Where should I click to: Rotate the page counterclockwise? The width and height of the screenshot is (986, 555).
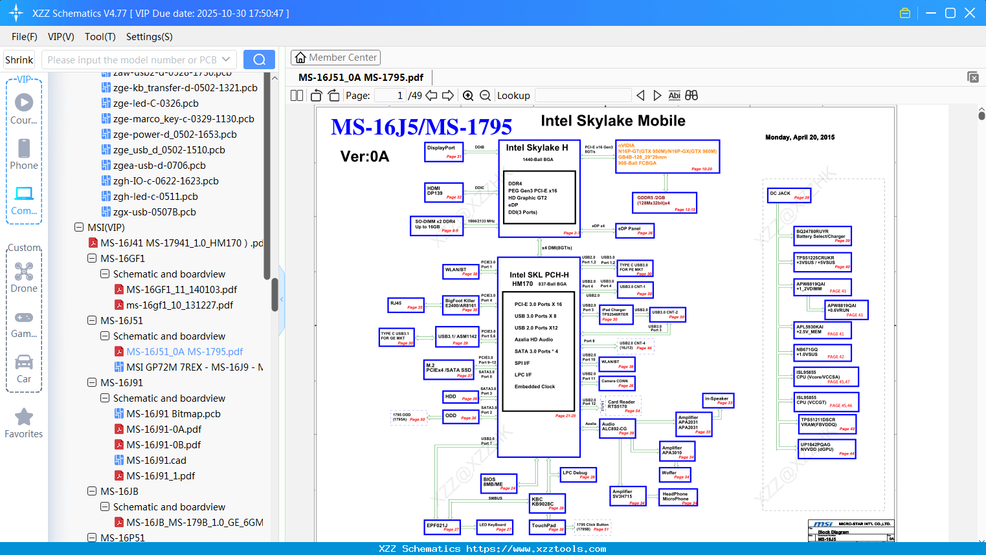point(317,96)
